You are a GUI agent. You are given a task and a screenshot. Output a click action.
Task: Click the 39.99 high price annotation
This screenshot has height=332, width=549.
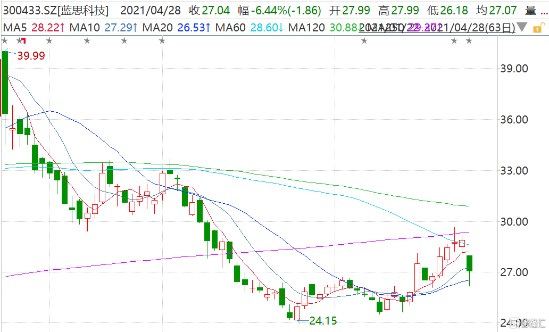(x=31, y=56)
